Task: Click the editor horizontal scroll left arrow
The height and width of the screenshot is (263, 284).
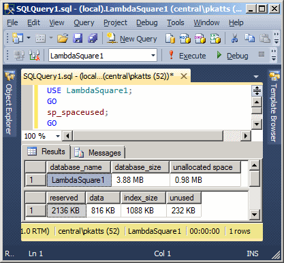Action: point(67,136)
